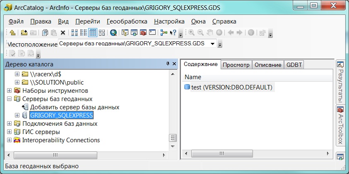
Task: Click the Name column header
Action: (x=257, y=77)
